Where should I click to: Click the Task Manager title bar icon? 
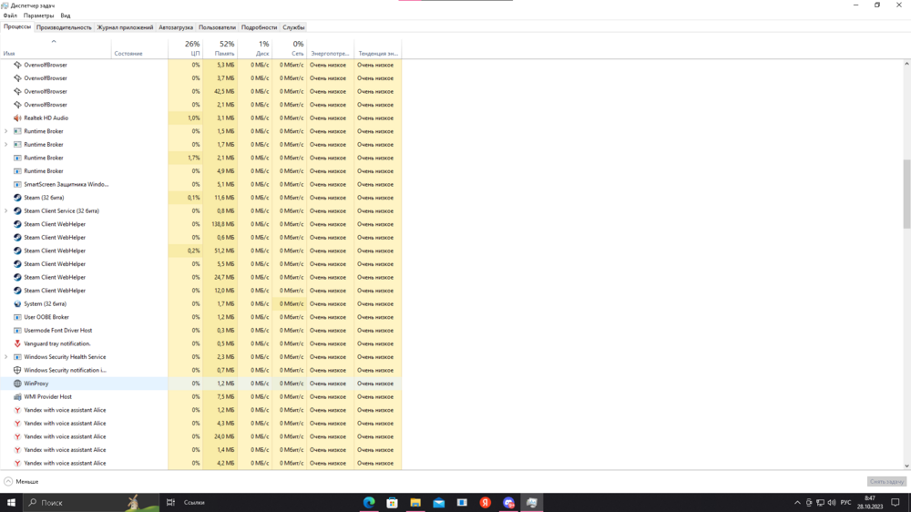(5, 5)
